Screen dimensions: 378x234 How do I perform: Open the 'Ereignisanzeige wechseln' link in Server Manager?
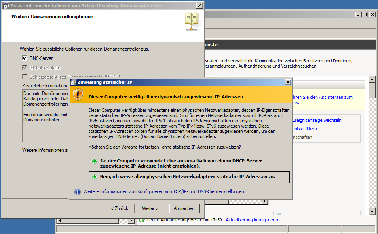[317, 120]
